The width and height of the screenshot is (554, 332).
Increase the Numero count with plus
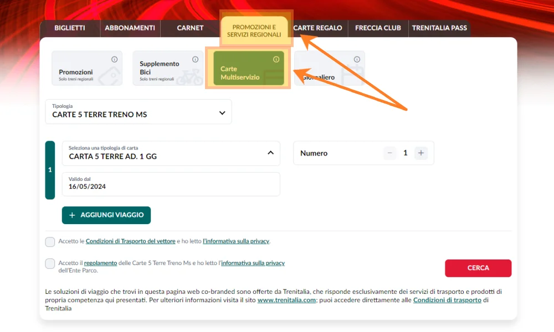click(421, 153)
